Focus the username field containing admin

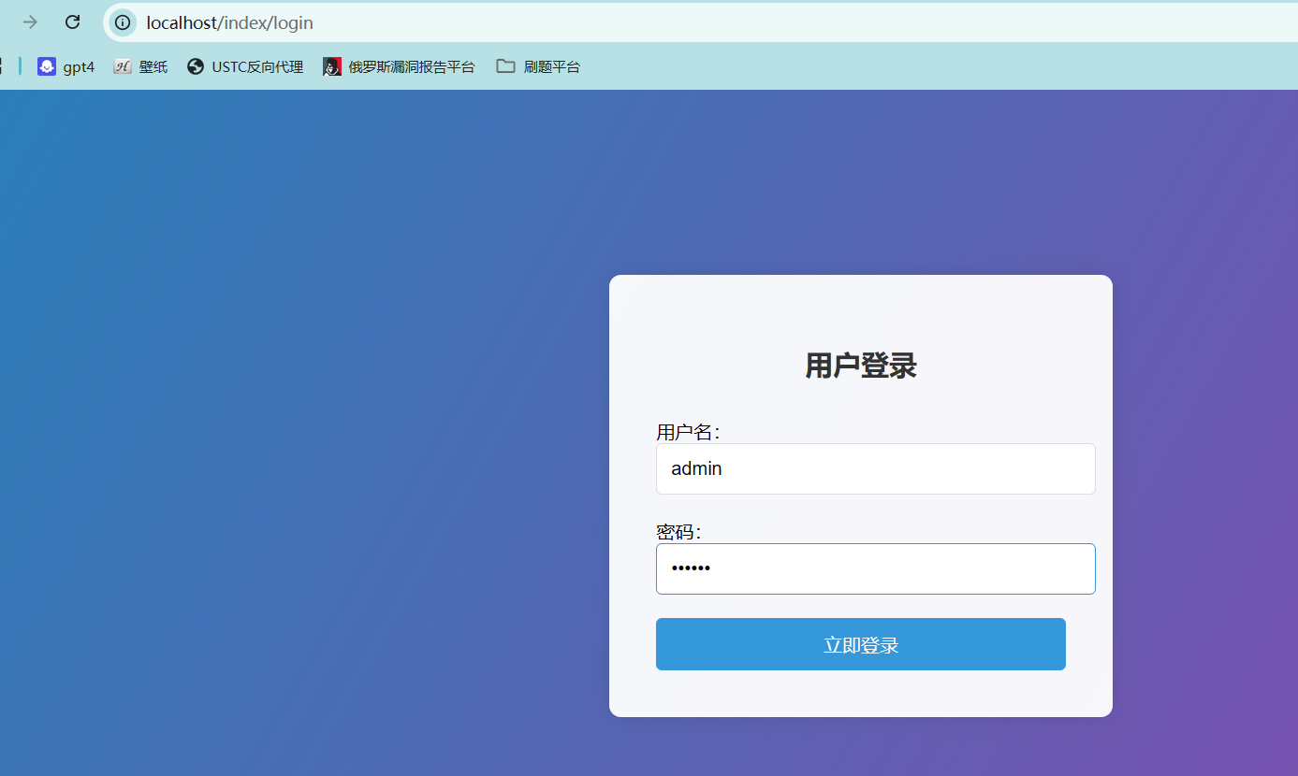coord(875,468)
